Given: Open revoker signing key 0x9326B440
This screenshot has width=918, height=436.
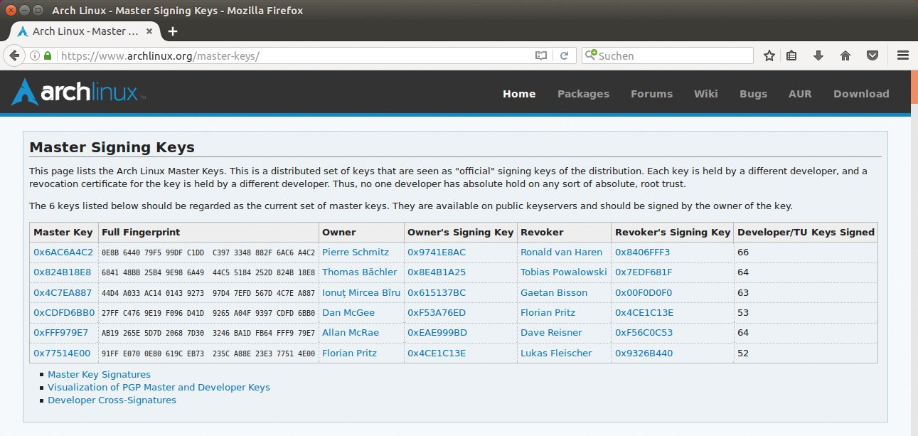Looking at the screenshot, I should click(x=644, y=353).
